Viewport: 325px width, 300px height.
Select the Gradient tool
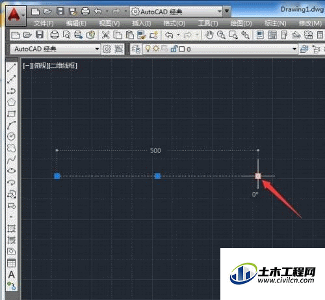[11, 239]
